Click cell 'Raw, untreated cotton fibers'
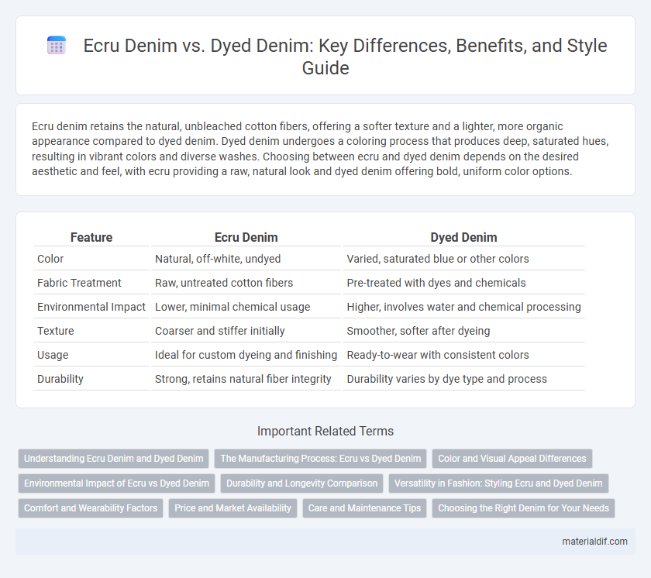Viewport: 651px width, 578px height. tap(246, 283)
